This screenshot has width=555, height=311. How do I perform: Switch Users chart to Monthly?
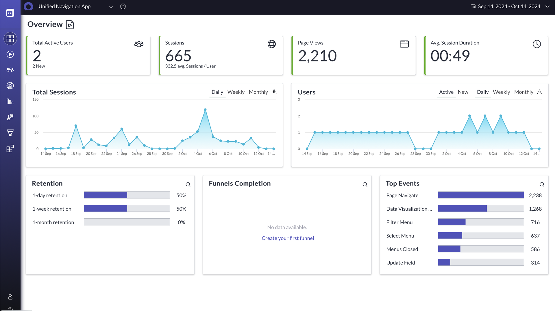tap(524, 92)
